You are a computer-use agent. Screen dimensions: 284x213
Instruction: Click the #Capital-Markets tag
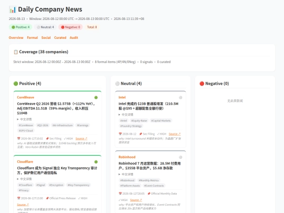click(x=161, y=120)
